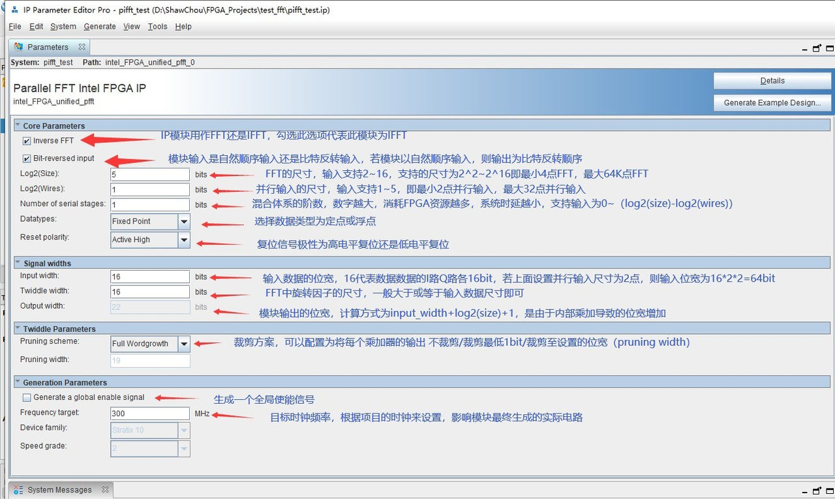Click the Output width field
Screen dimensions: 835x499
[x=150, y=307]
